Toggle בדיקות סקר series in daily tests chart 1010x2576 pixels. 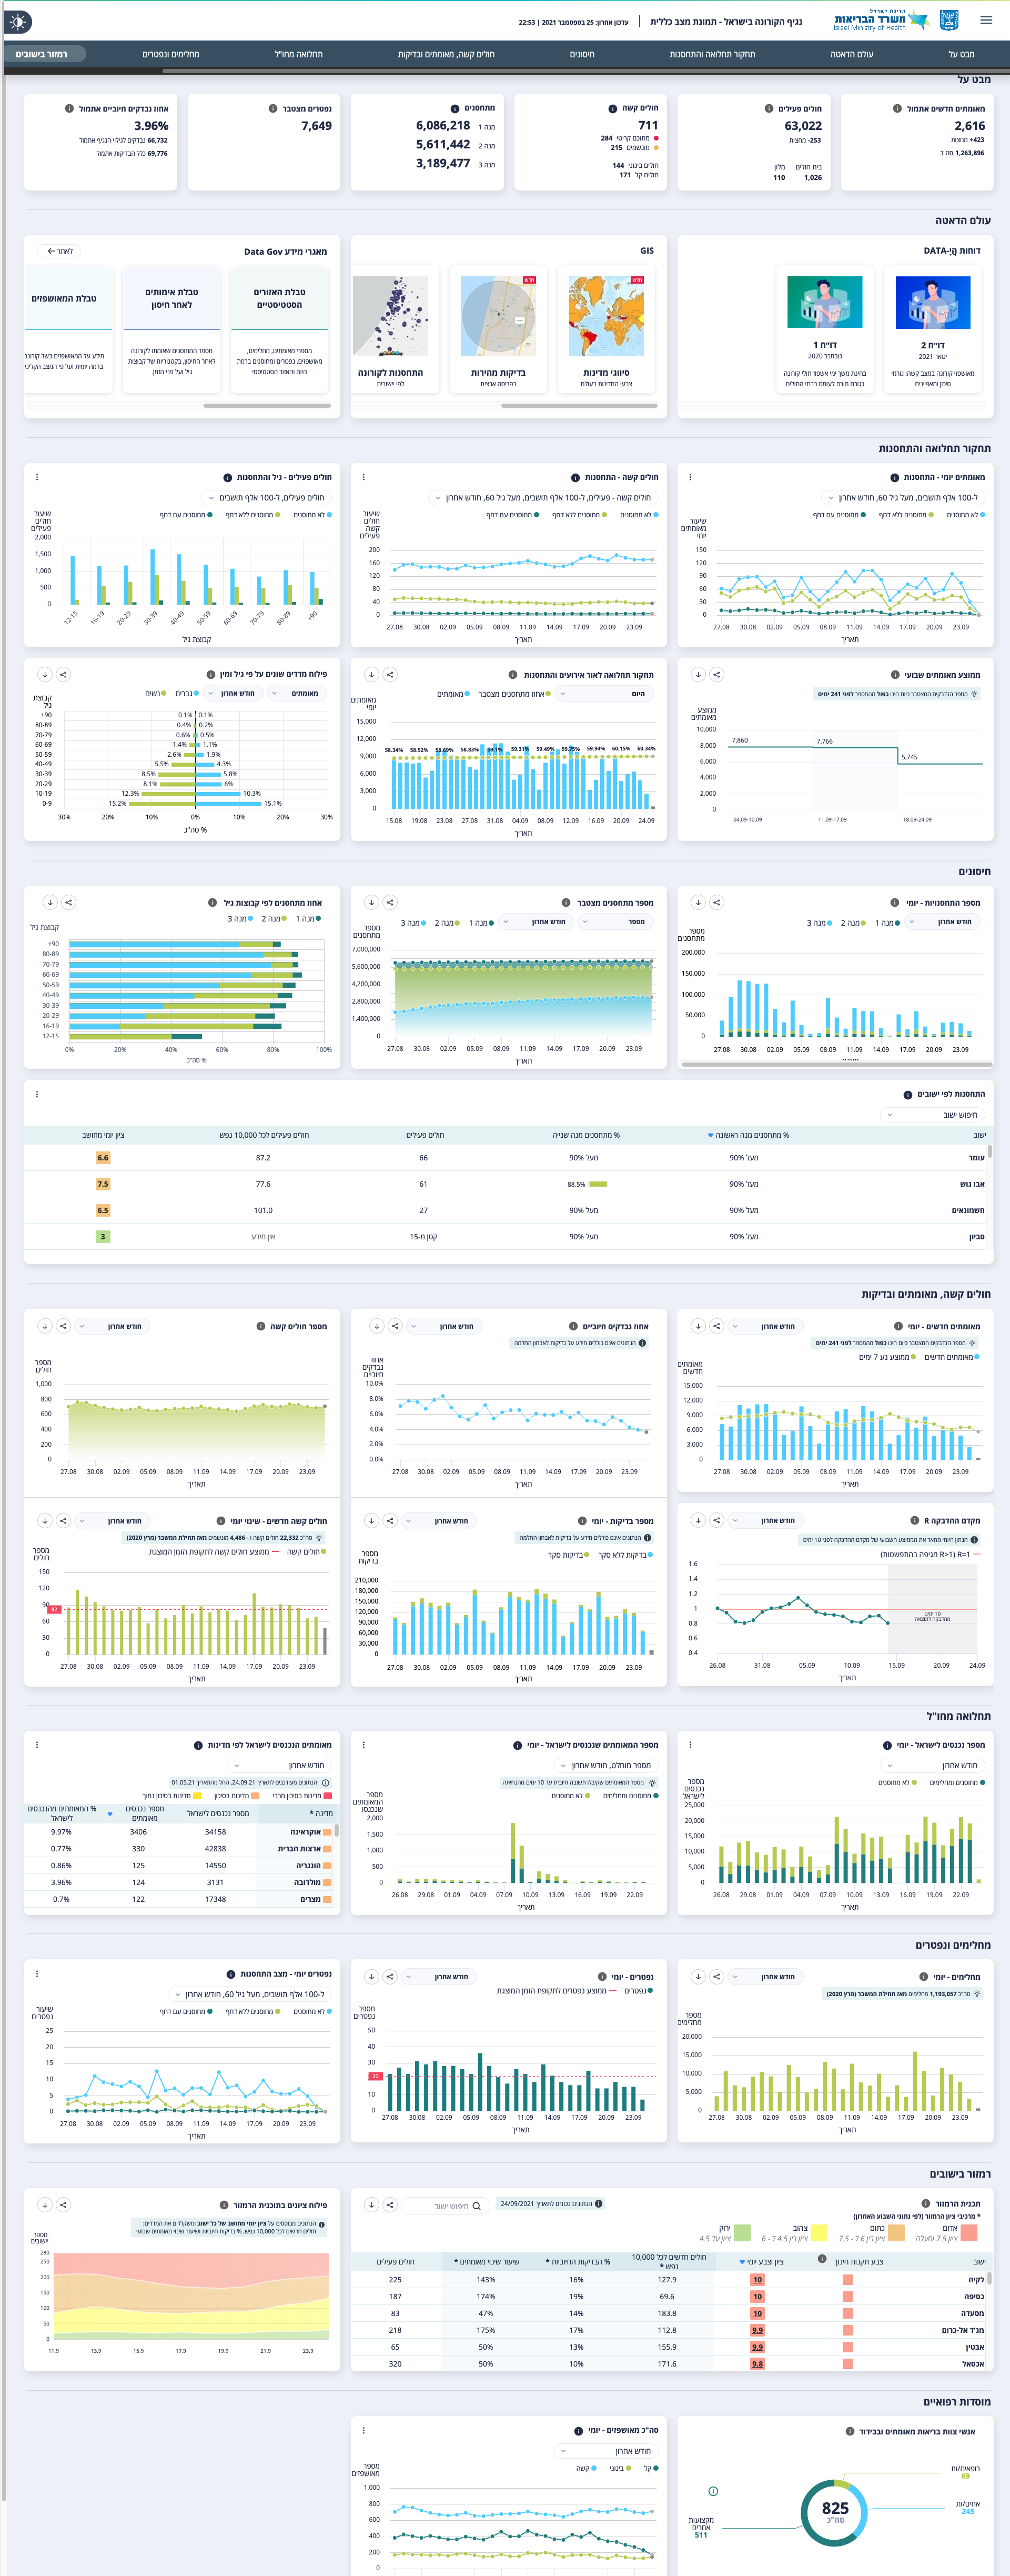point(569,1555)
